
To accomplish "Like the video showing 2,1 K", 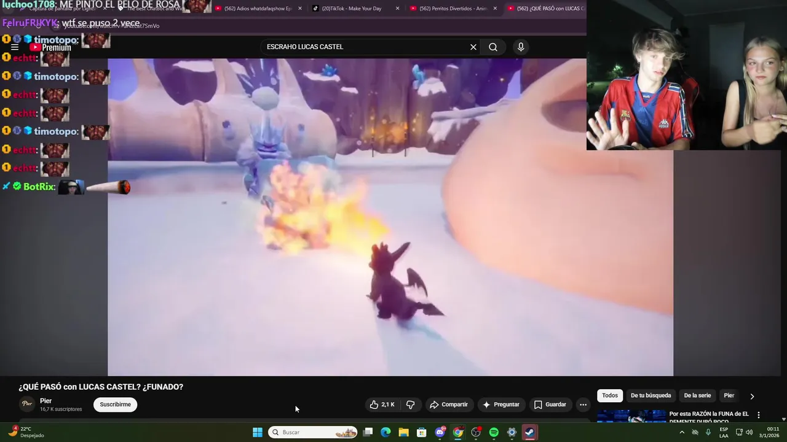I will (x=382, y=405).
